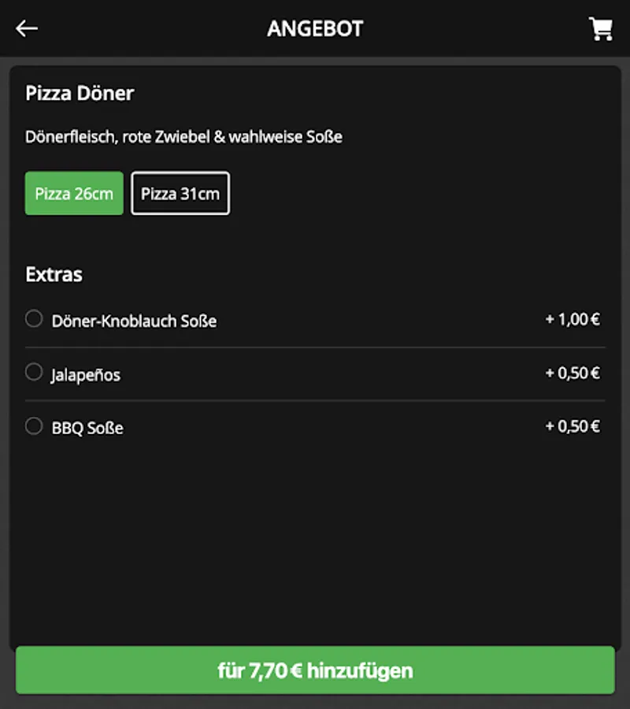Click the Pizza Döner heading
This screenshot has width=630, height=709.
coord(80,93)
